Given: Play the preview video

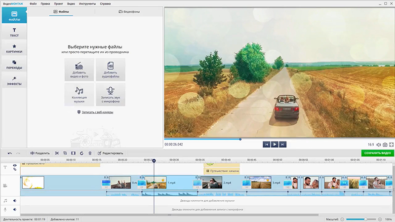Looking at the screenshot, I should click(275, 145).
